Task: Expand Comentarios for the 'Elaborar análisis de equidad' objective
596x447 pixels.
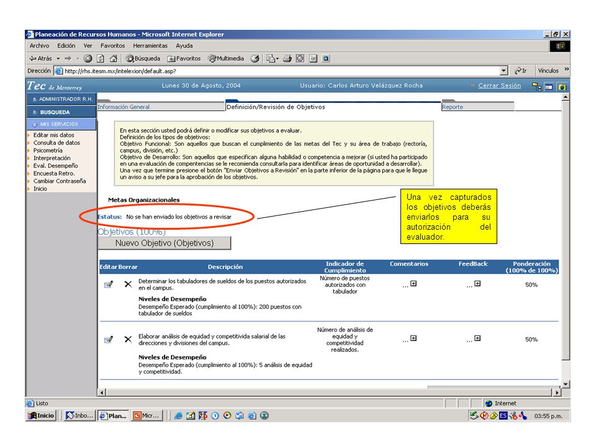Action: pyautogui.click(x=413, y=338)
